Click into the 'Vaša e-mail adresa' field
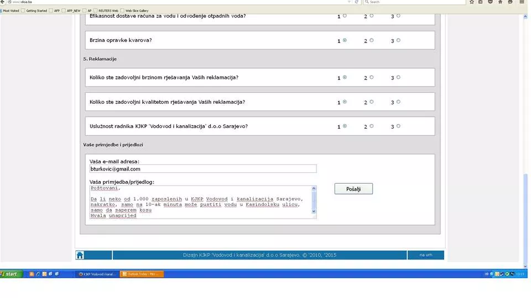Screen dimensions: 531x298 (202, 169)
